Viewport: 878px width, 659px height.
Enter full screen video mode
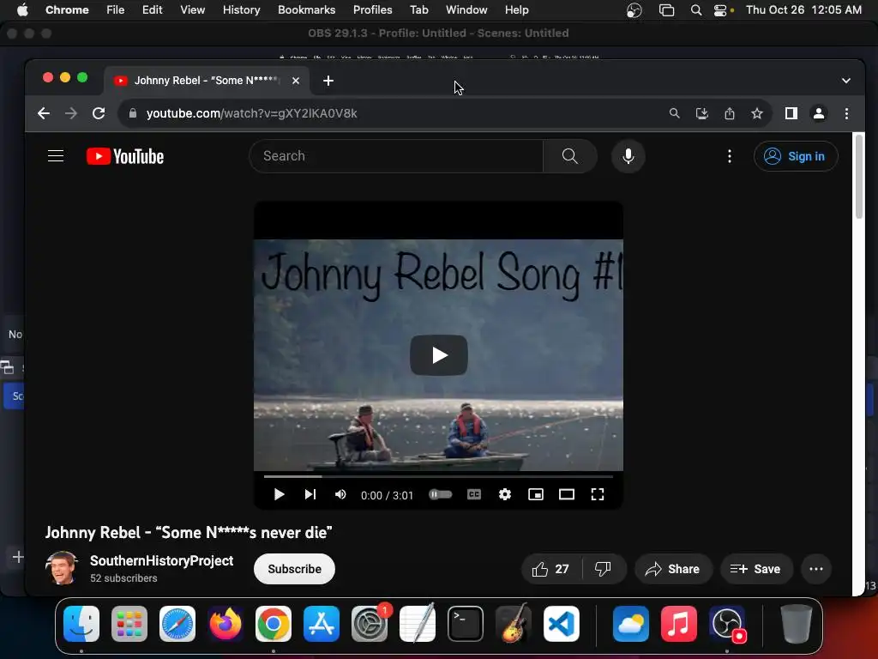598,494
